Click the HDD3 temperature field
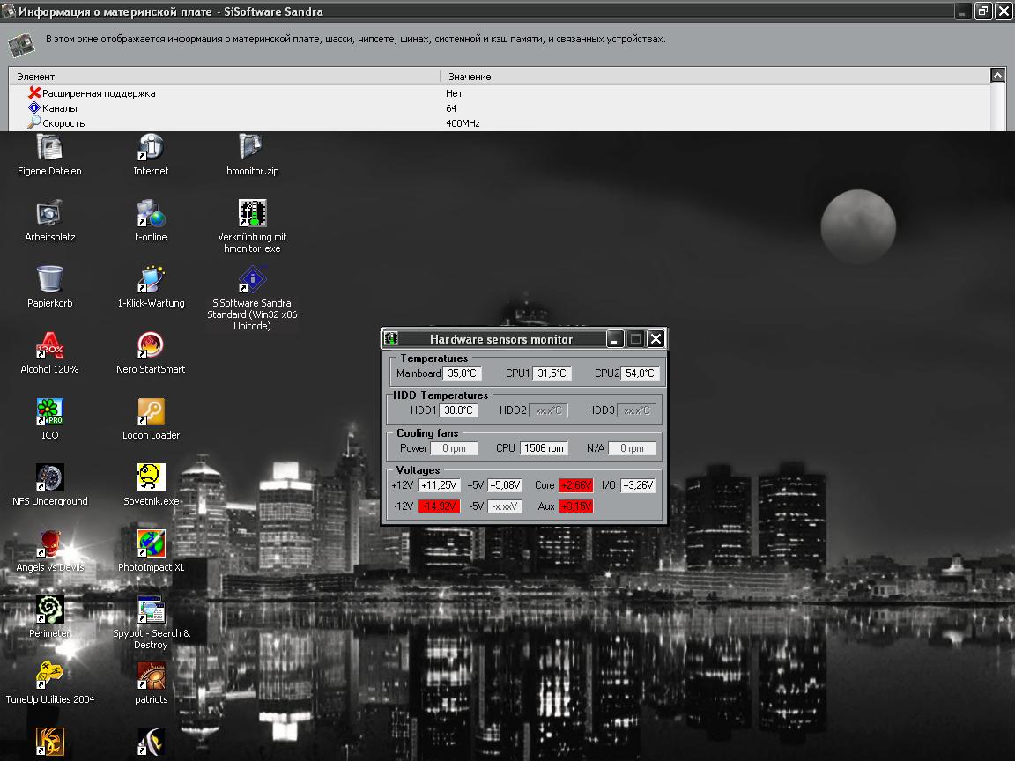 (636, 410)
